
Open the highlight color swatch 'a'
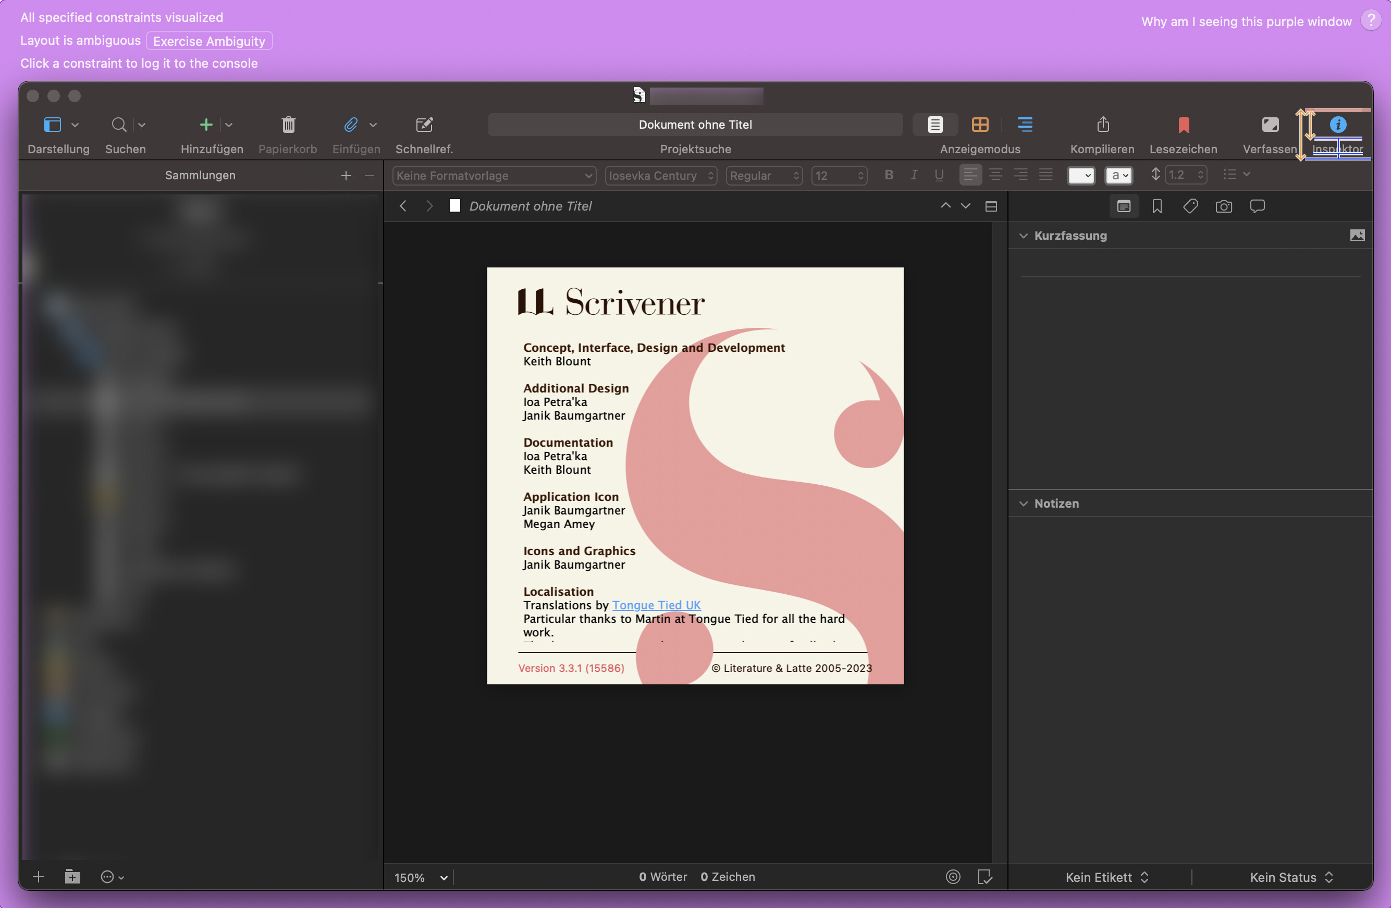coord(1118,176)
